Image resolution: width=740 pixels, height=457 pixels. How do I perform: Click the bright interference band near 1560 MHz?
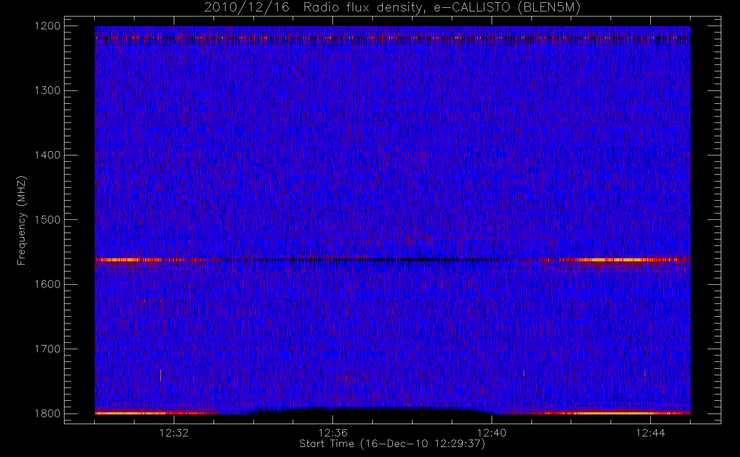click(392, 260)
